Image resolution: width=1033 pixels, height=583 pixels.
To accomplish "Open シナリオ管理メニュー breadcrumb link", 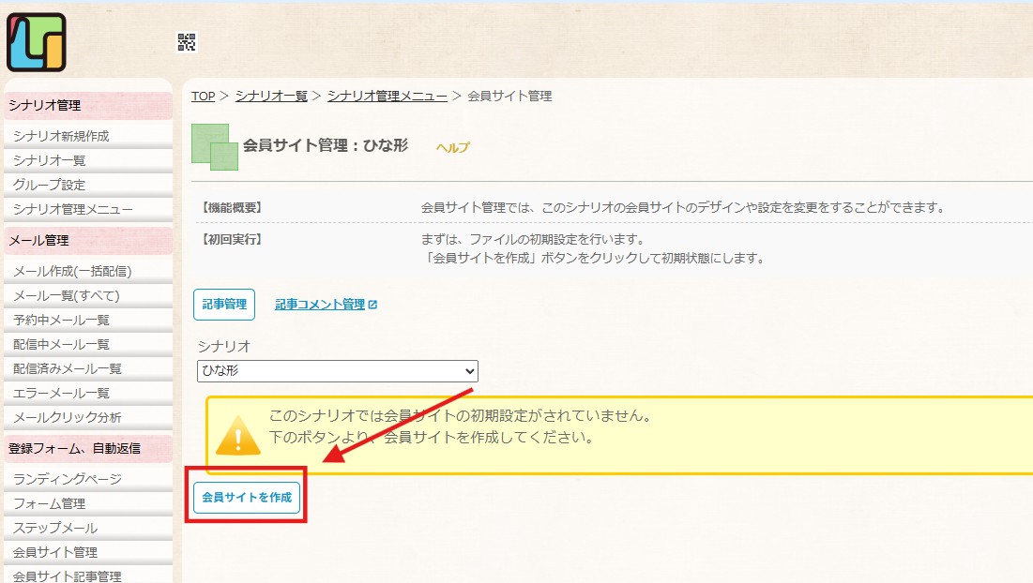I will click(x=387, y=96).
